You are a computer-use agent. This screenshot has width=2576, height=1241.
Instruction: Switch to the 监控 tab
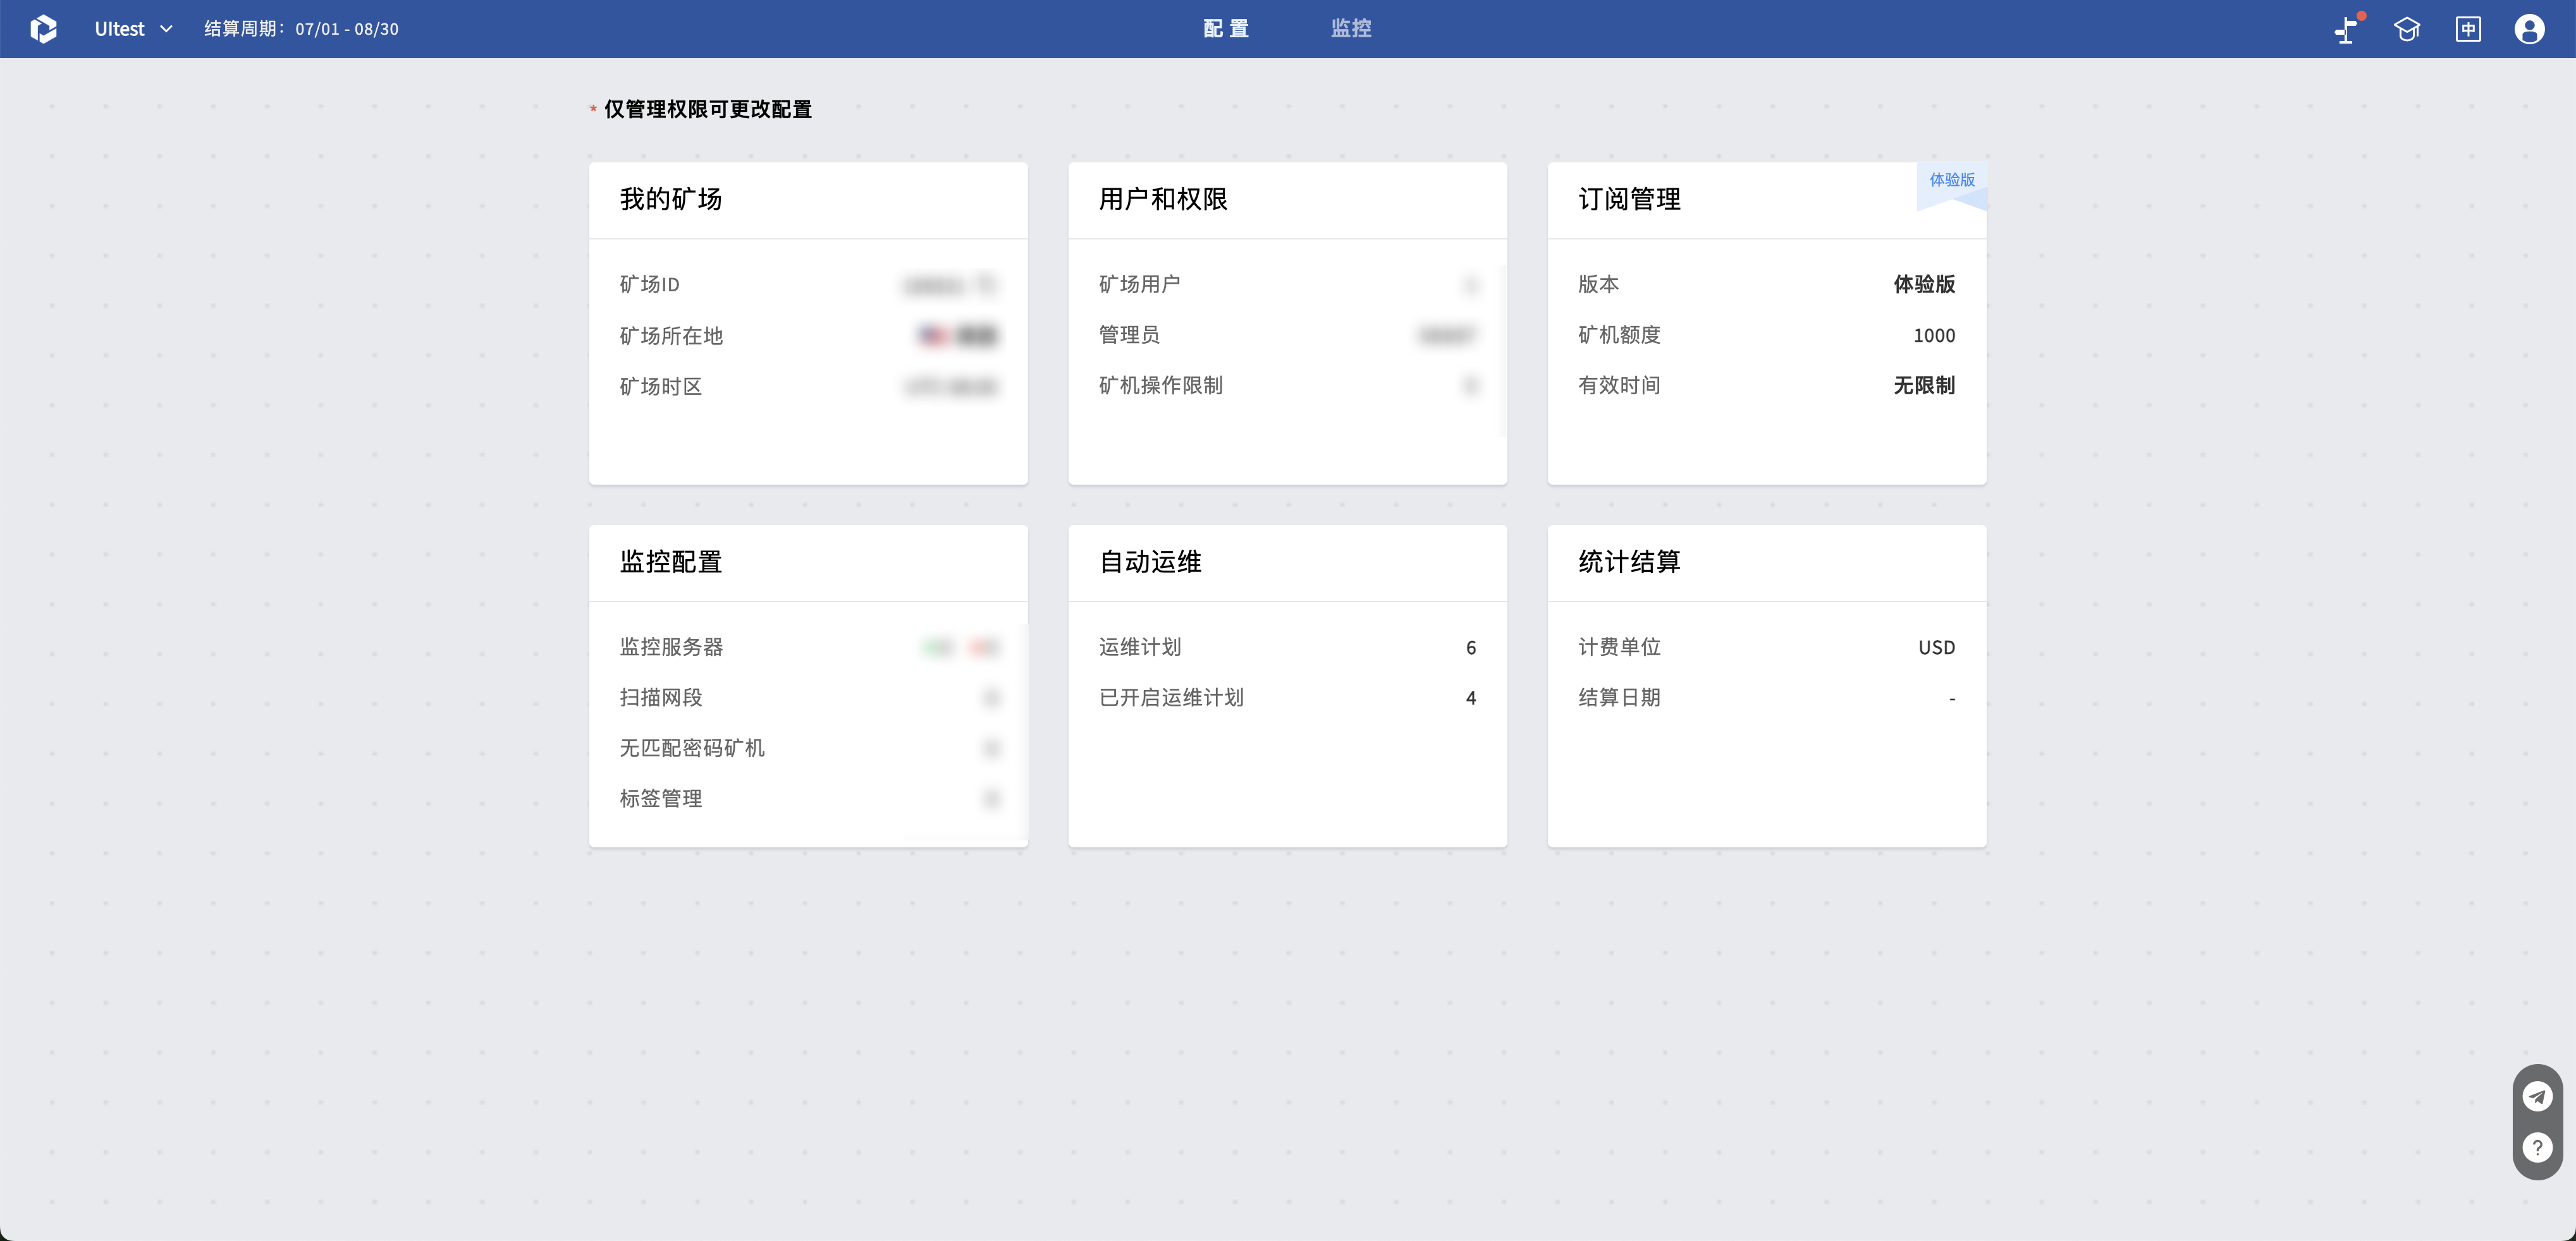pos(1351,29)
